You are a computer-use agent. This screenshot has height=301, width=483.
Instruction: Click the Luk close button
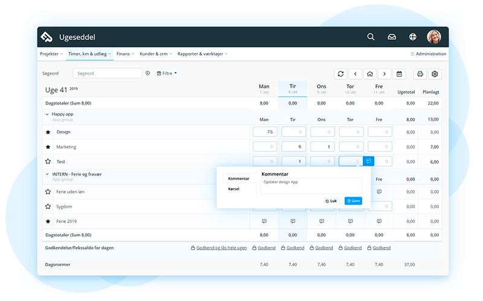tap(331, 201)
